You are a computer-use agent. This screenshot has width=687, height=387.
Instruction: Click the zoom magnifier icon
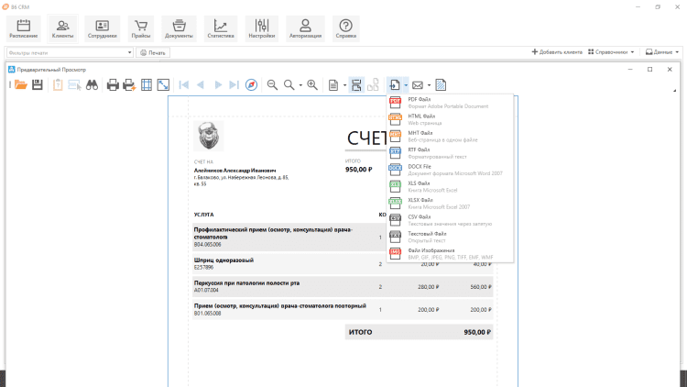289,84
